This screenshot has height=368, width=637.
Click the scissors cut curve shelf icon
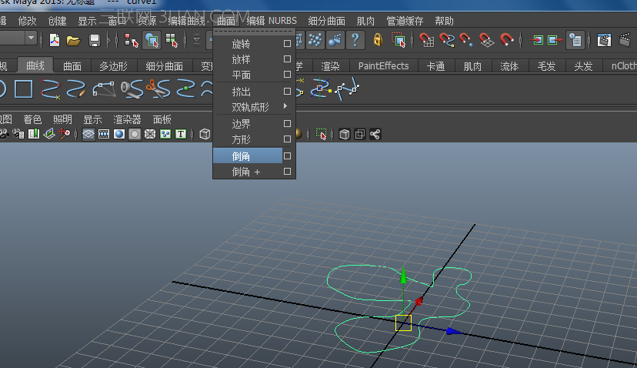click(x=158, y=89)
